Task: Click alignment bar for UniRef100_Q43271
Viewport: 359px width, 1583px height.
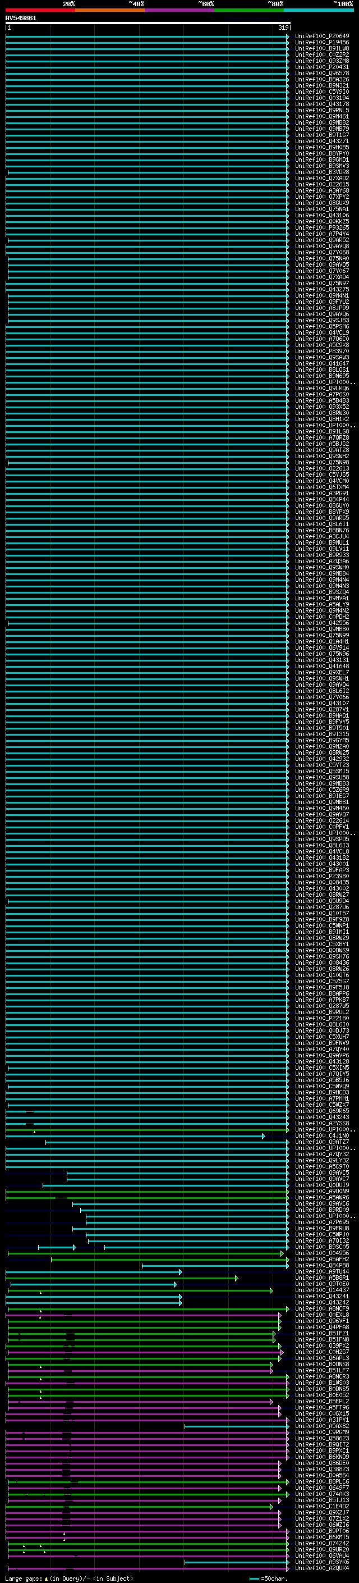Action: (148, 142)
